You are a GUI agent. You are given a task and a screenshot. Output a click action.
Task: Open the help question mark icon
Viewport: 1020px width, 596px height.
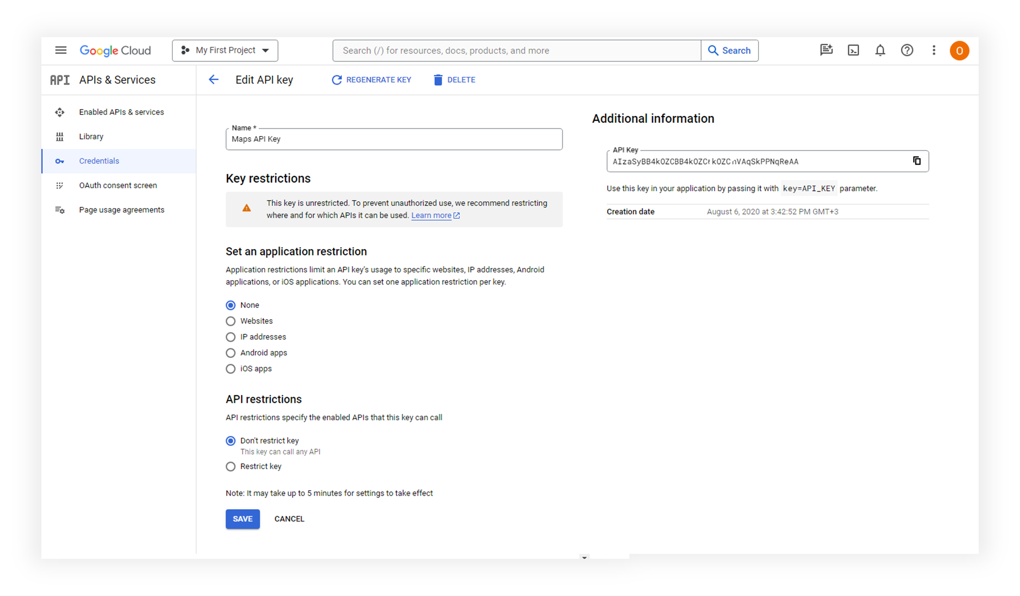point(906,51)
